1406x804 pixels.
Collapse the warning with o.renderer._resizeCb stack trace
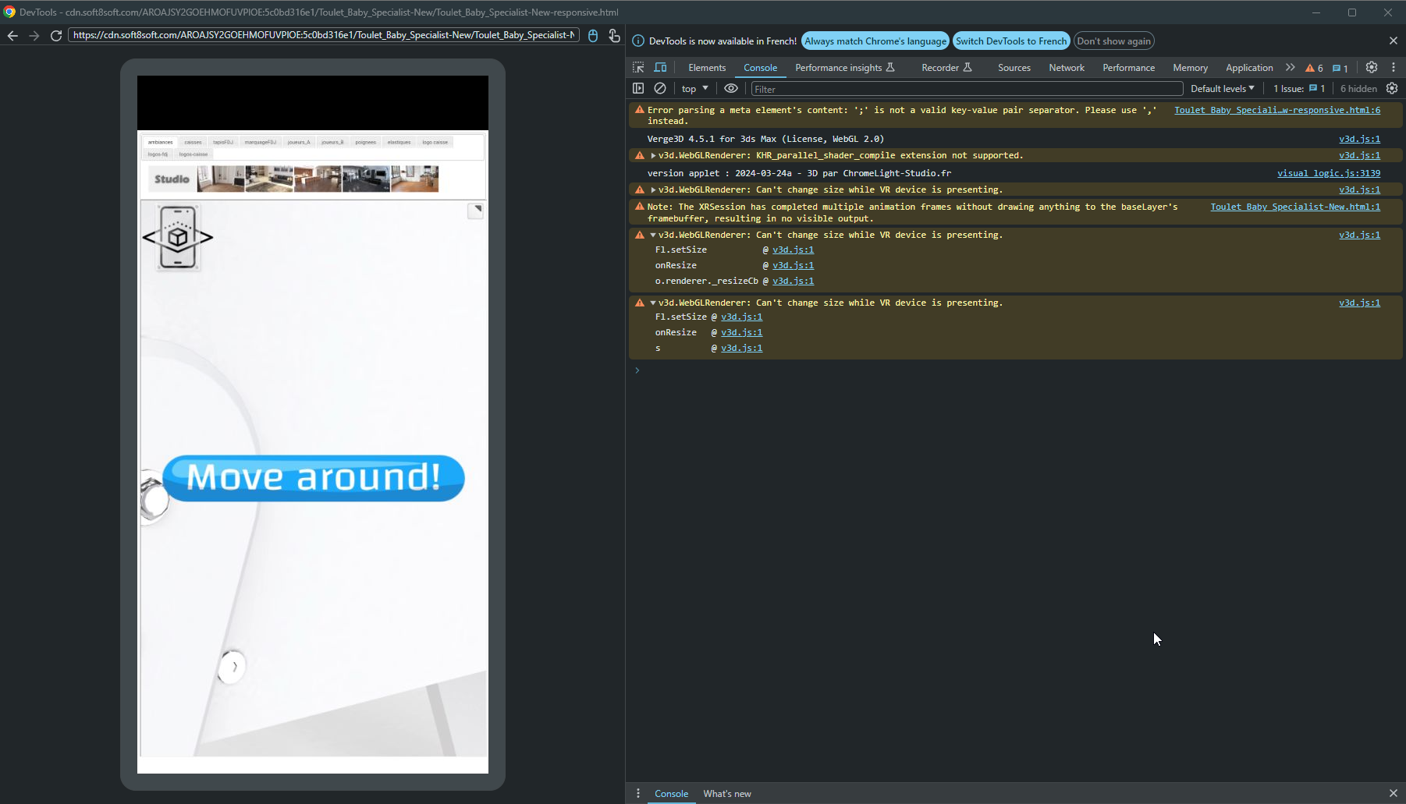click(653, 235)
